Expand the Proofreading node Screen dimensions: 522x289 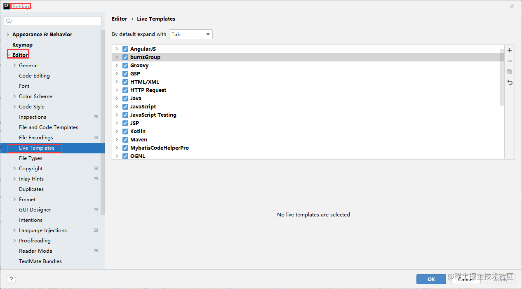(14, 240)
